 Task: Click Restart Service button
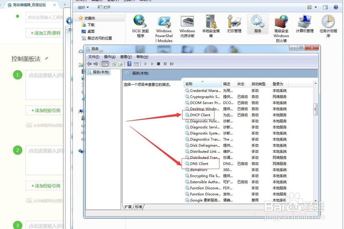click(172, 64)
